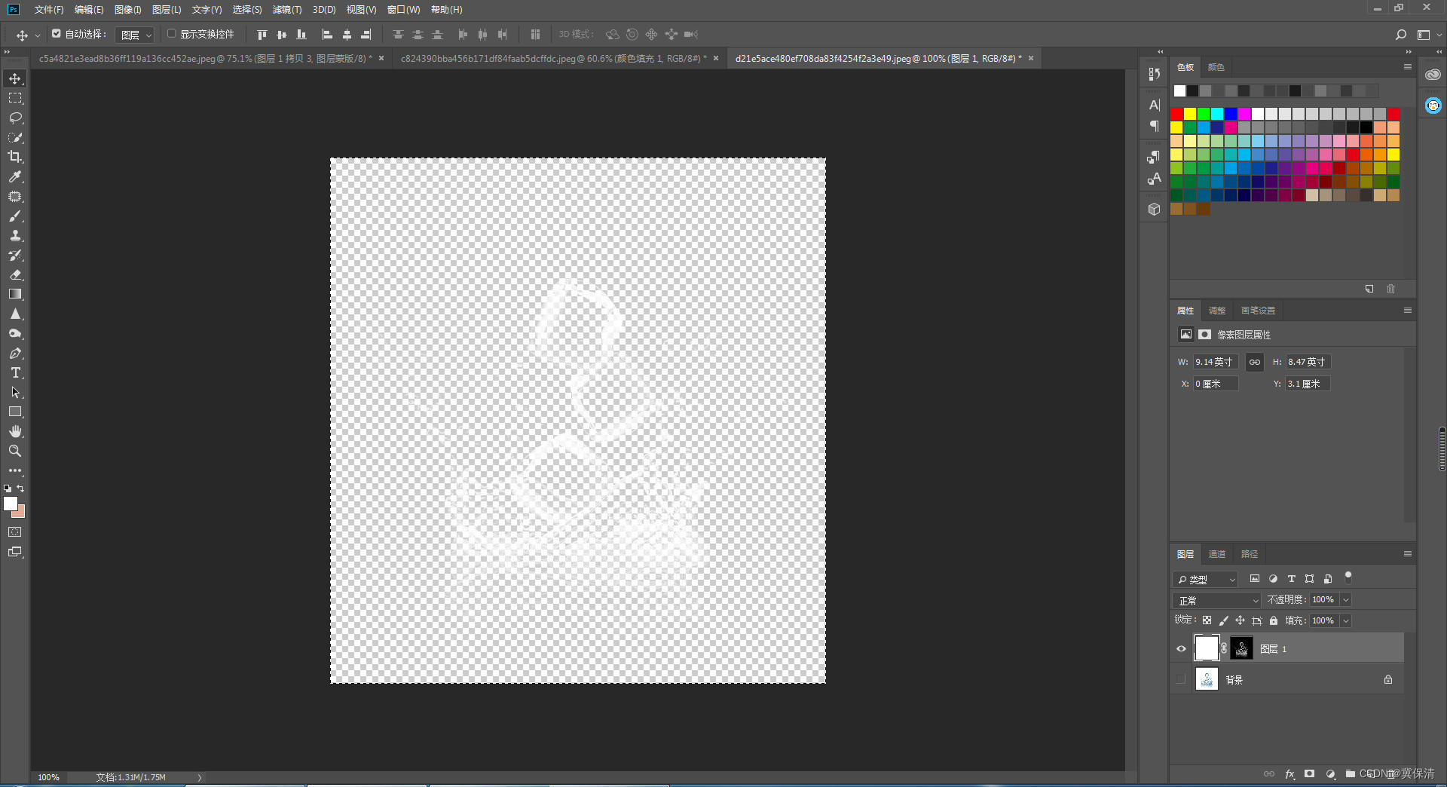Create new fill or adjustment layer

point(1330,773)
